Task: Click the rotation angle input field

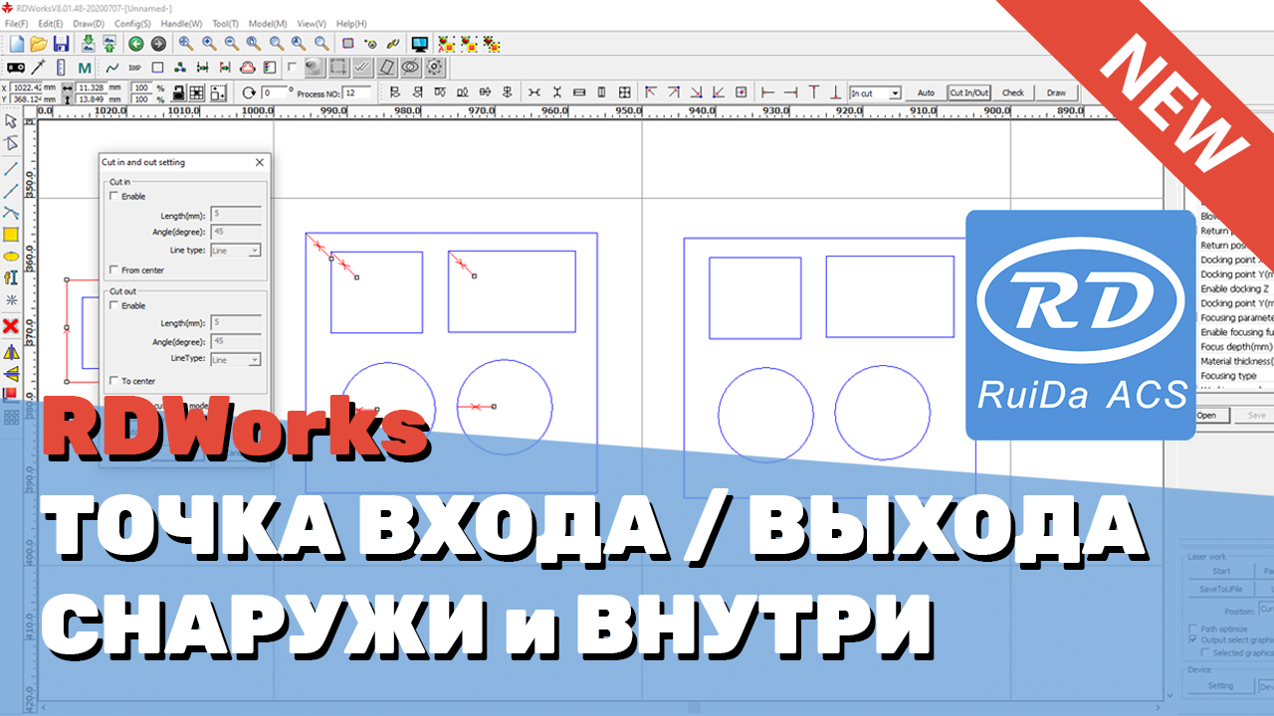Action: tap(273, 92)
